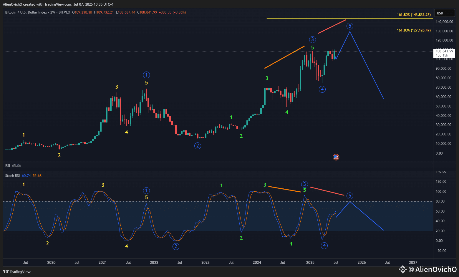This screenshot has height=277, width=459.
Task: Click the close value C108,841.99 in the legend
Action: (x=147, y=12)
